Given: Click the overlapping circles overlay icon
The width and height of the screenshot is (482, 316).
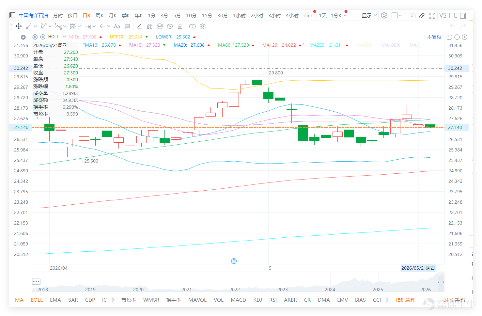Looking at the screenshot, I should click(193, 26).
